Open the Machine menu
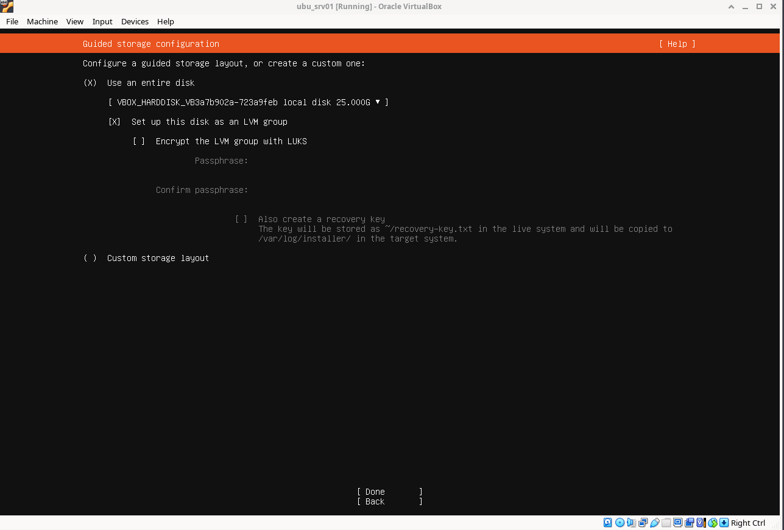The height and width of the screenshot is (530, 784). (x=42, y=21)
